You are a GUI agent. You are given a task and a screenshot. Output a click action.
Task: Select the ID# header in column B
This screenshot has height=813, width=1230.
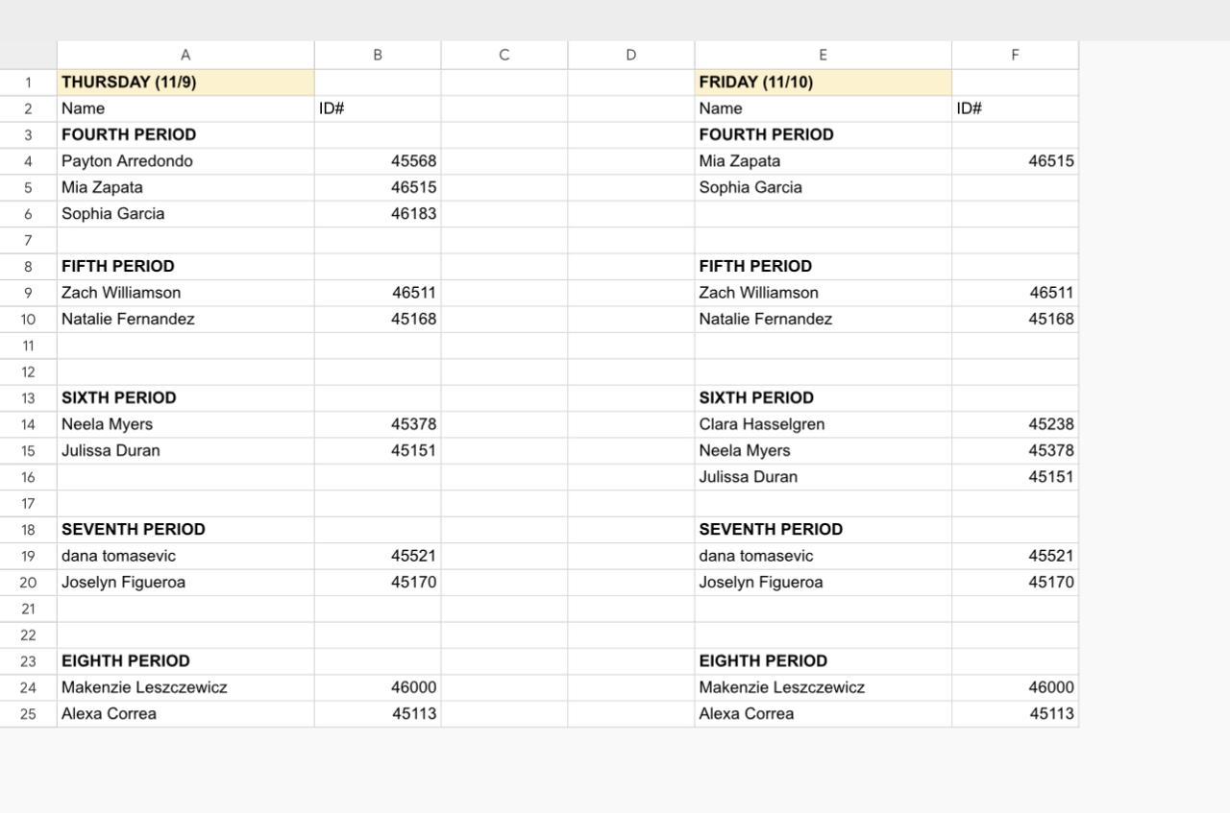click(x=378, y=108)
